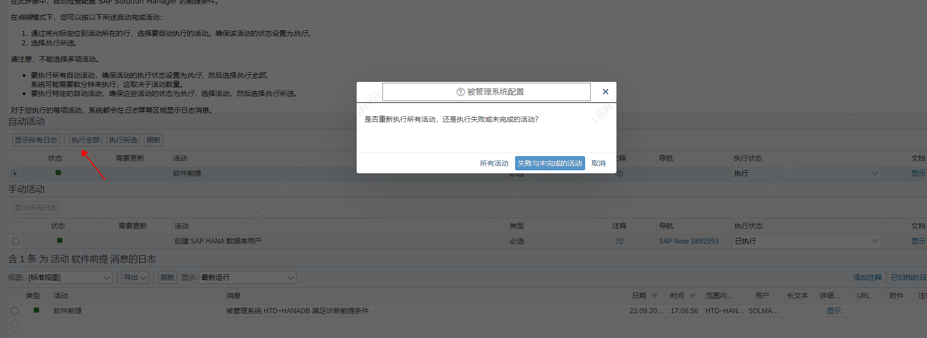Image resolution: width=927 pixels, height=338 pixels.
Task: Click green status icon of 创建 SAP HANA row
Action: click(60, 240)
